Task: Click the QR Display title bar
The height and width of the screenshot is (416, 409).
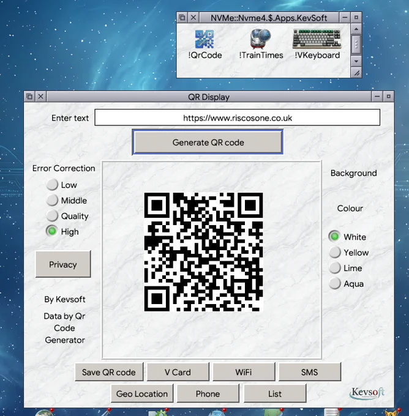Action: 209,97
